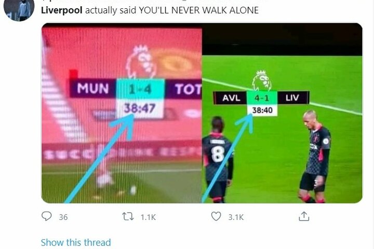This screenshot has width=374, height=249.
Task: Click the Premier League lion logo above AVL score
Action: point(262,80)
